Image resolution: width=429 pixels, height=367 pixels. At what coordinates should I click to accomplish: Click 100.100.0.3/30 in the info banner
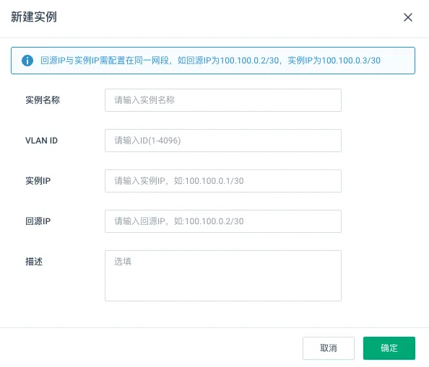point(351,61)
